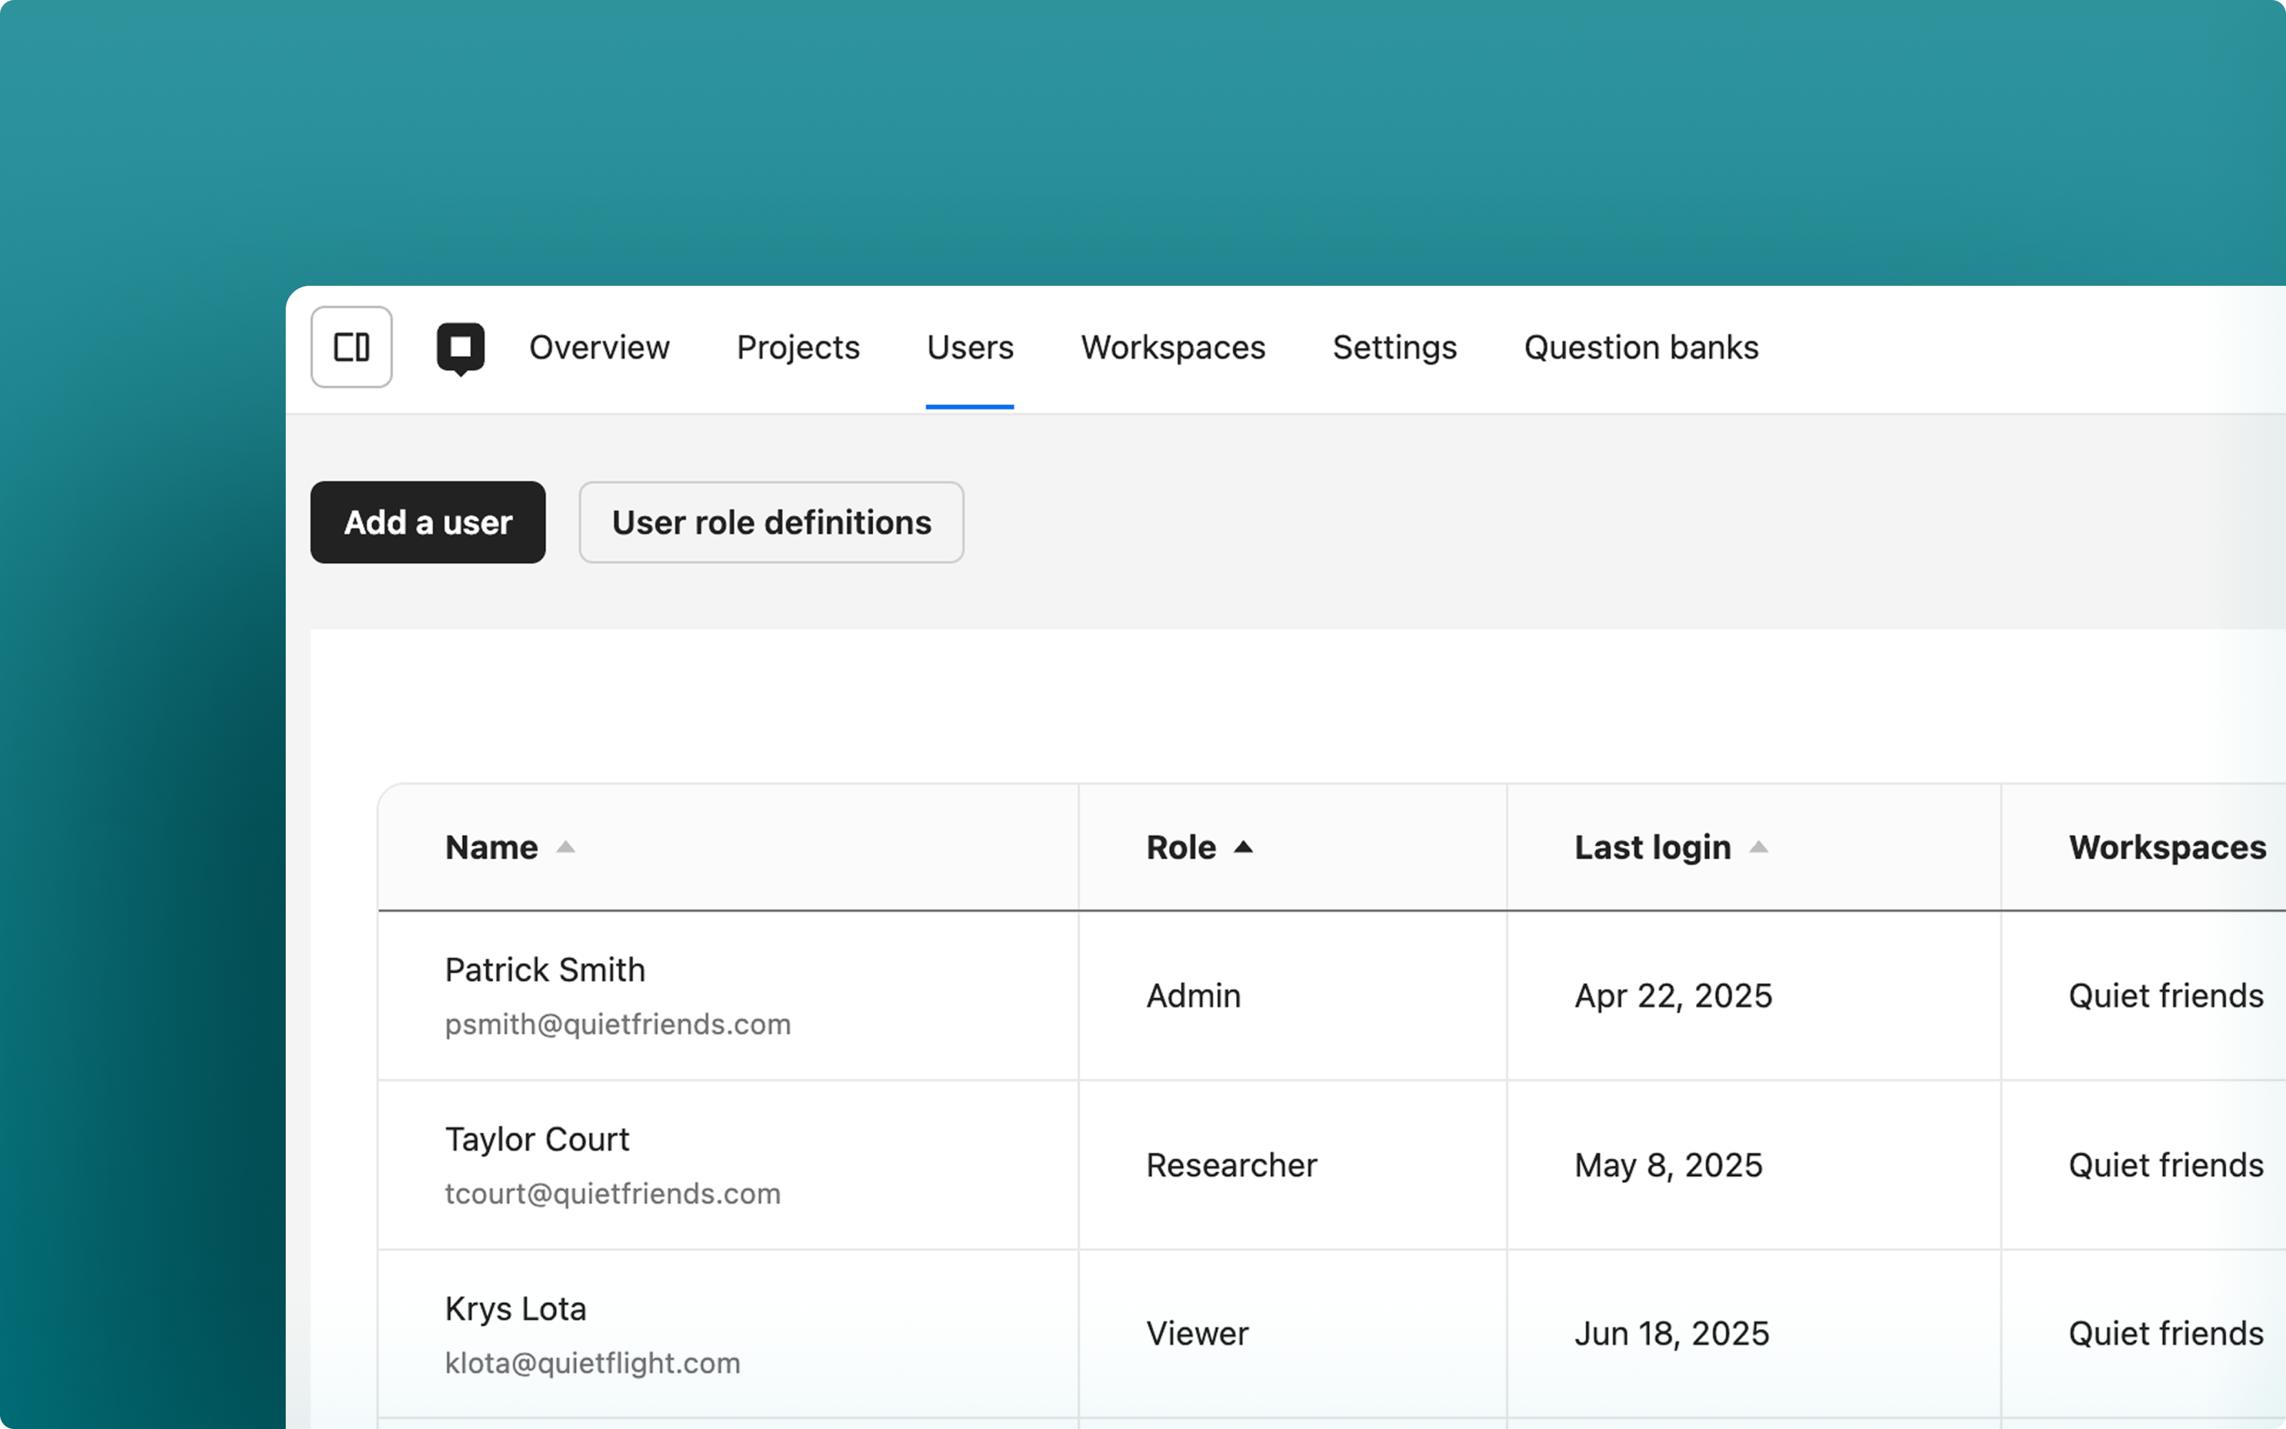This screenshot has height=1429, width=2286.
Task: Open the Question banks tab
Action: click(x=1641, y=347)
